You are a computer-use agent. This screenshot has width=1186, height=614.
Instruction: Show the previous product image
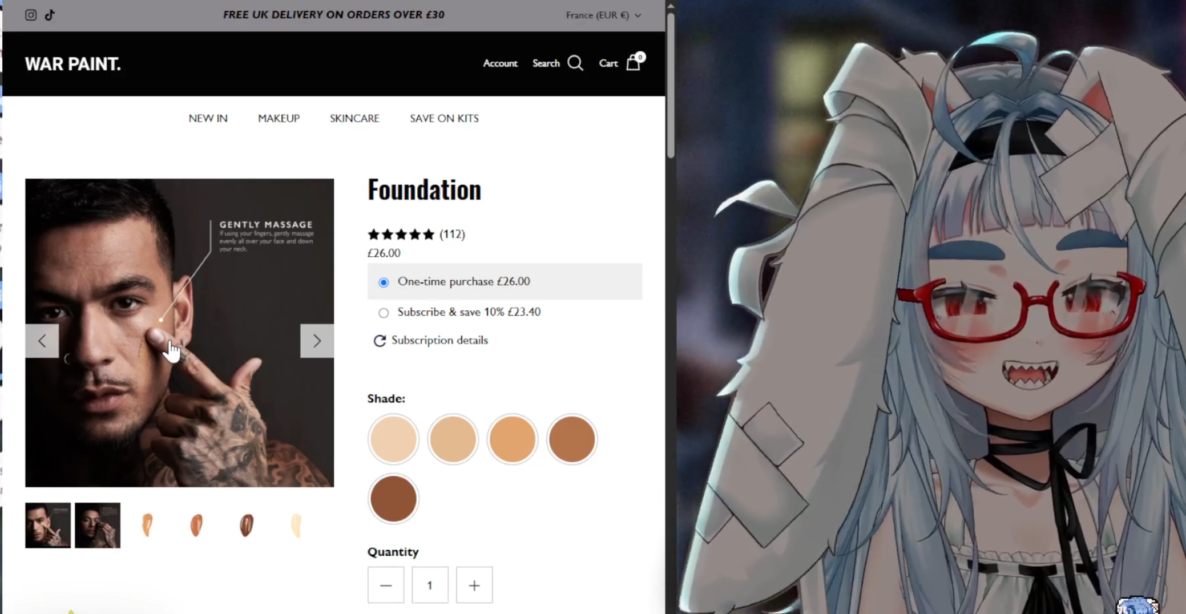[x=42, y=341]
